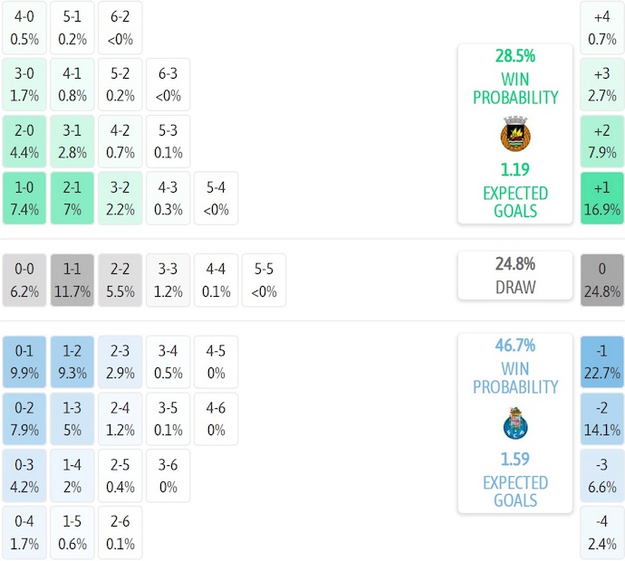Choose the 0-1 away win tile
Image resolution: width=625 pixels, height=561 pixels.
24,362
